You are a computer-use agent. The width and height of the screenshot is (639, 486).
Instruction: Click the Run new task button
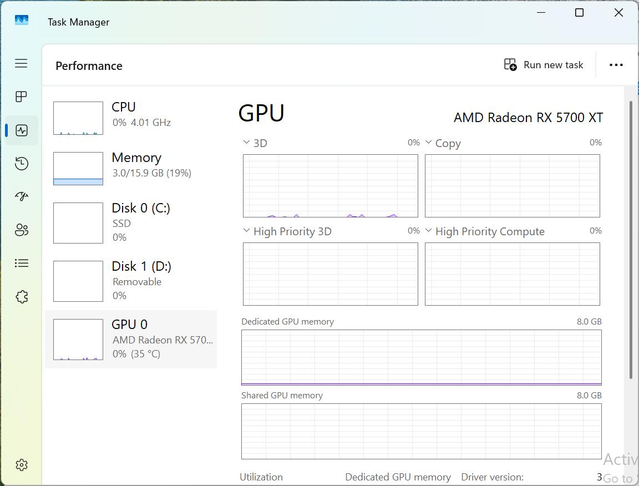pos(544,65)
